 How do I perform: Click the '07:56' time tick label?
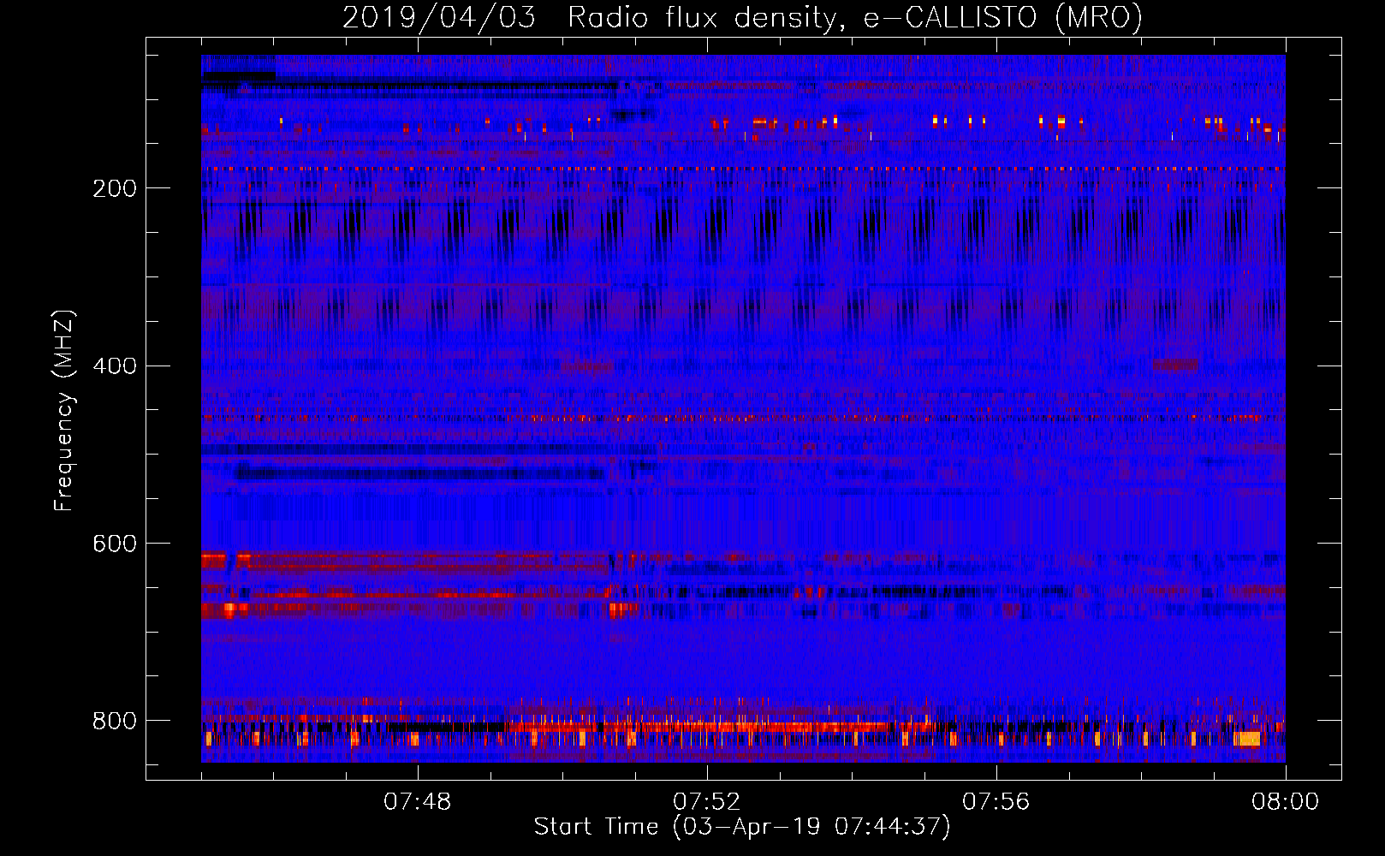pyautogui.click(x=996, y=802)
